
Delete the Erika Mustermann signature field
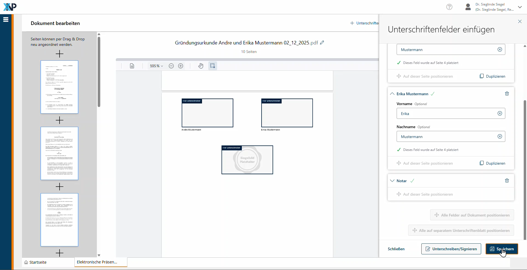coord(507,94)
